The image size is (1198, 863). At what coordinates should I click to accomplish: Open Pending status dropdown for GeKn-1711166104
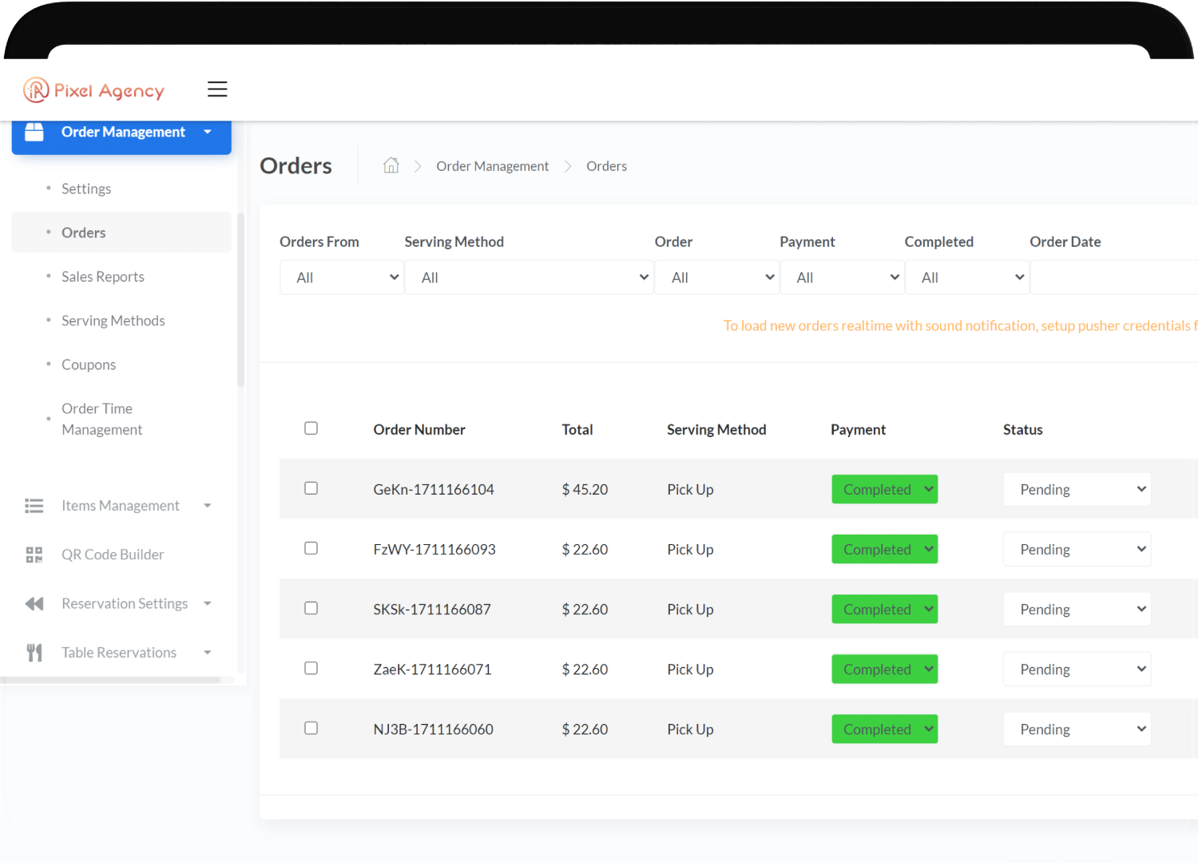click(x=1077, y=489)
